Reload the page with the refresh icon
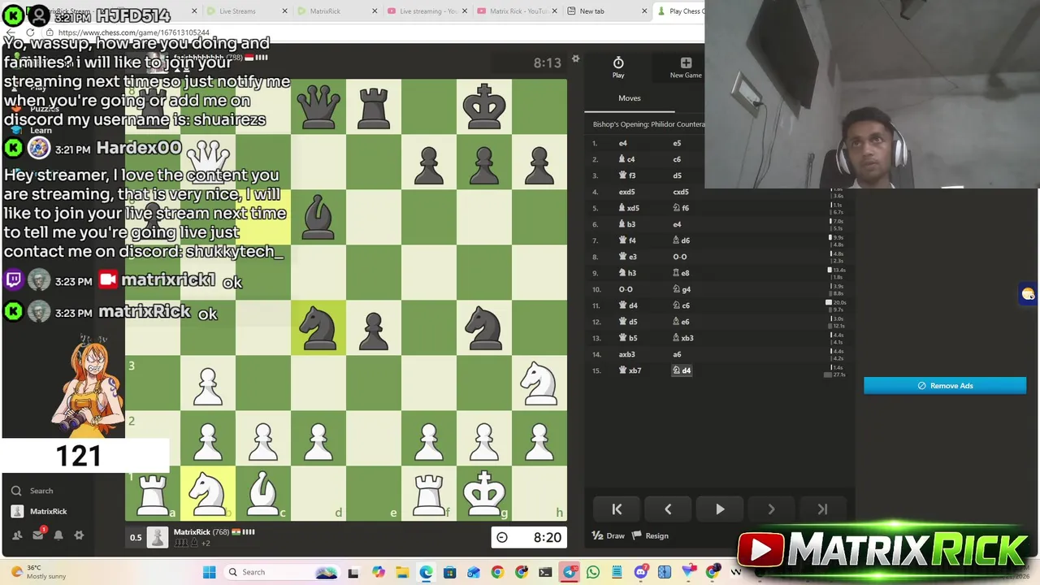 29,32
